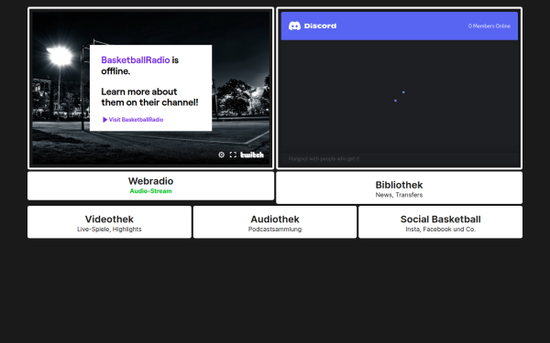Image resolution: width=550 pixels, height=343 pixels.
Task: Visit BasketballRadio channel link
Action: [133, 120]
